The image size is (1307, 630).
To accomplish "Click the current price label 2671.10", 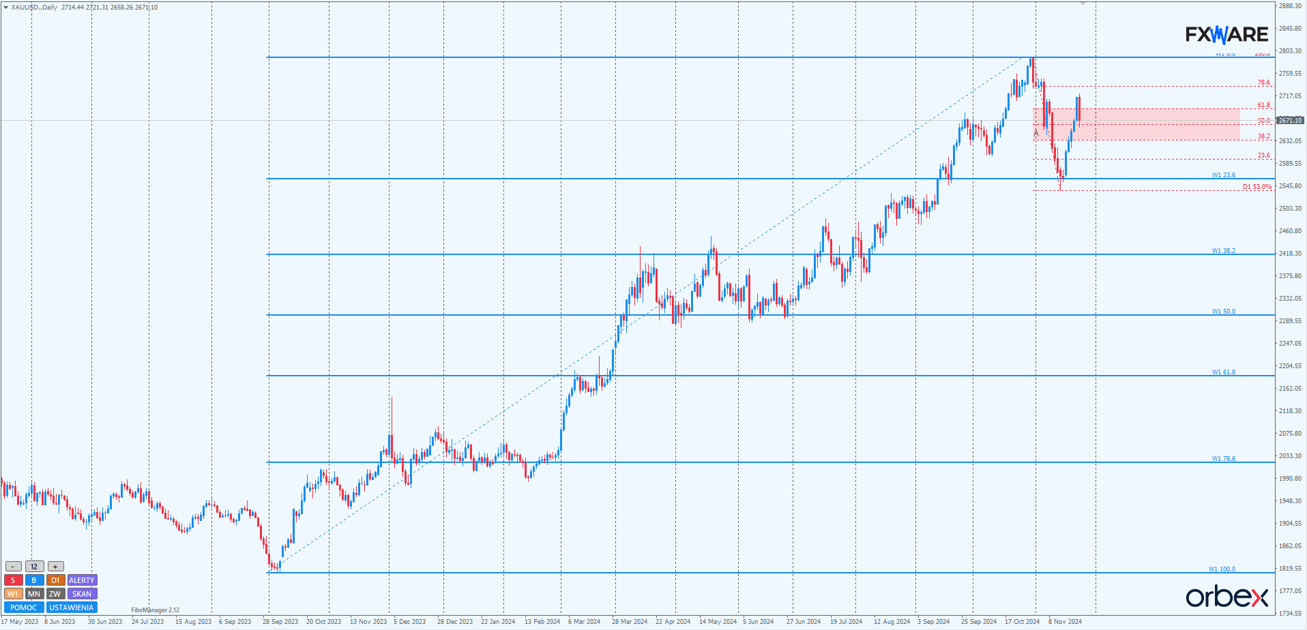I will 1290,121.
